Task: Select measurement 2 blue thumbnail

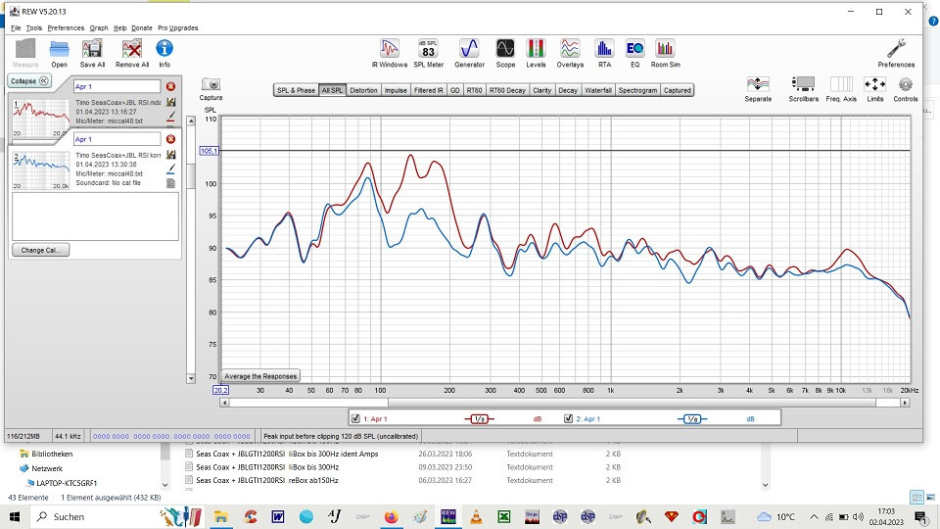Action: [x=41, y=170]
